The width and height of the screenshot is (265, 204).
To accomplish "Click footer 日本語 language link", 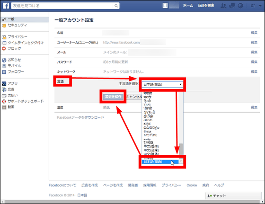I will point(82,195).
